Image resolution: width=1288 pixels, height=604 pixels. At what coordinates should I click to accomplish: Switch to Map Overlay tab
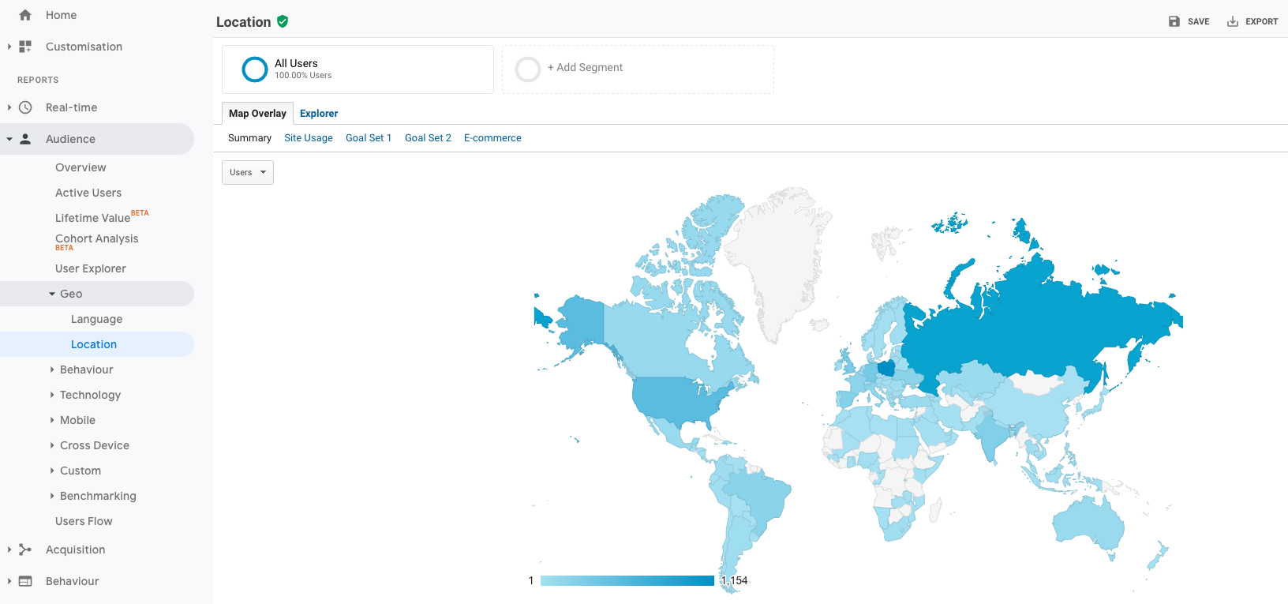[257, 114]
